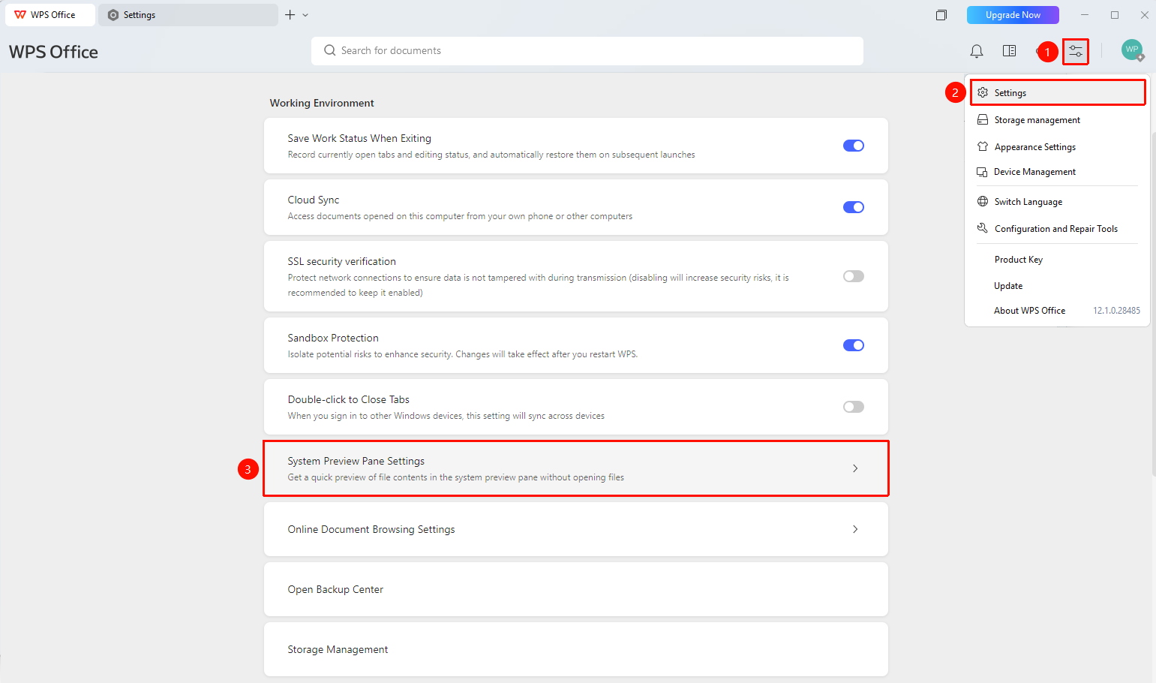The width and height of the screenshot is (1156, 683).
Task: Select Product Key menu entry
Action: pyautogui.click(x=1019, y=260)
